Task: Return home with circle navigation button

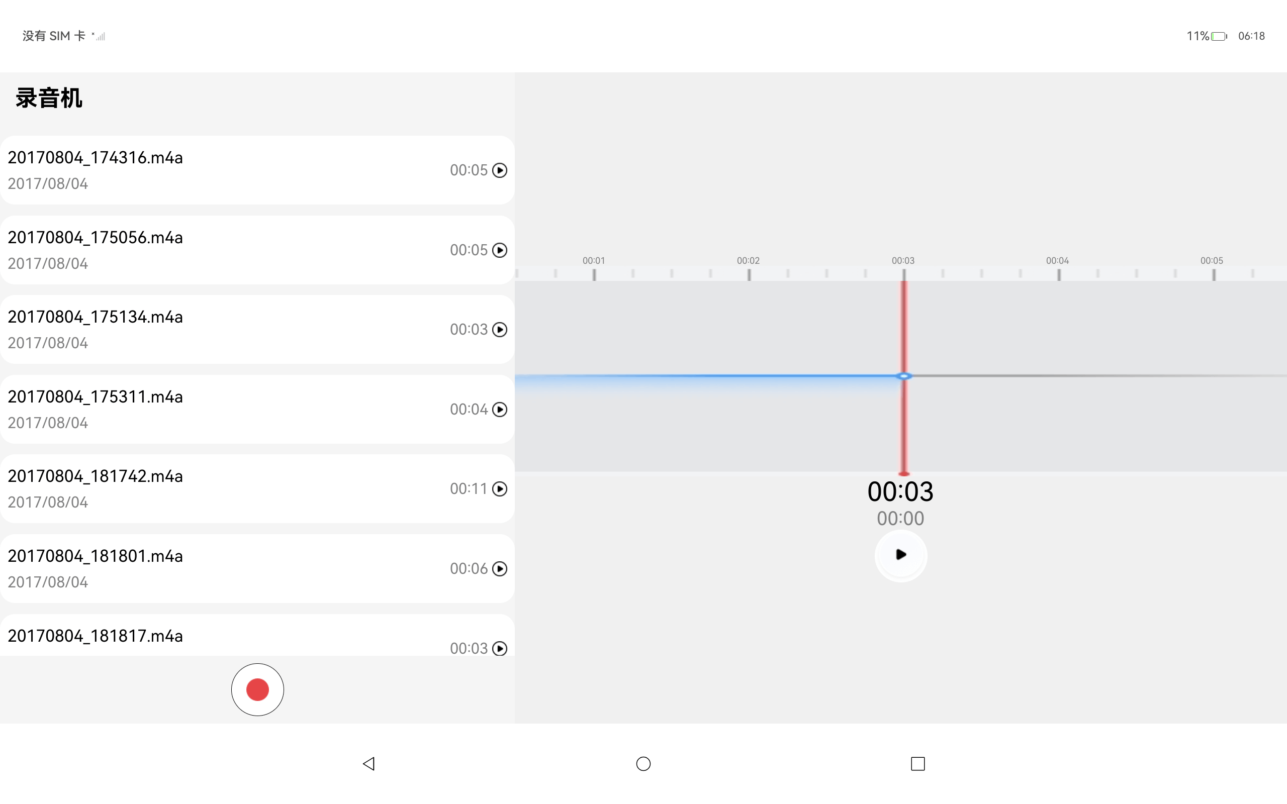Action: pyautogui.click(x=643, y=764)
